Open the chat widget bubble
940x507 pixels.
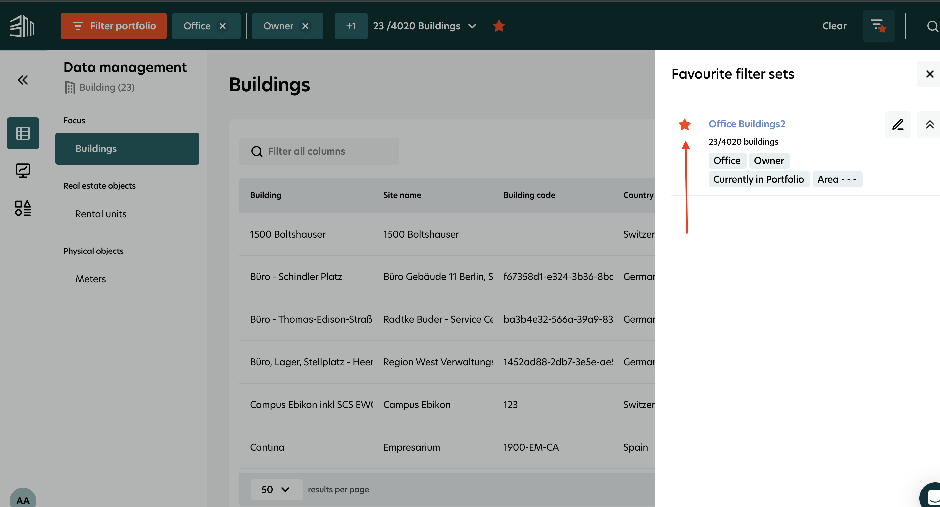pyautogui.click(x=931, y=495)
